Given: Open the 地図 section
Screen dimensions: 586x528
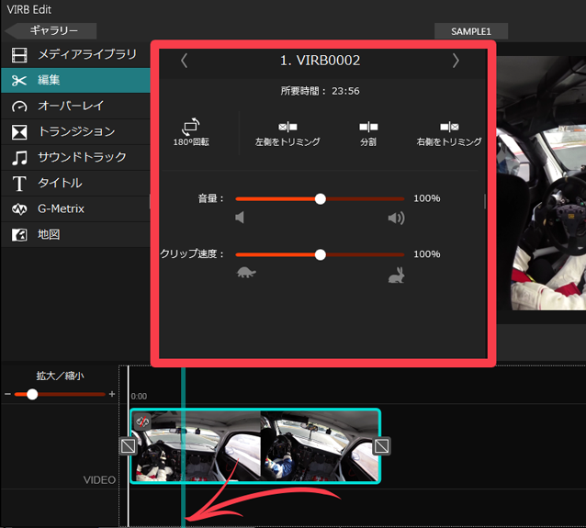Looking at the screenshot, I should pos(76,235).
